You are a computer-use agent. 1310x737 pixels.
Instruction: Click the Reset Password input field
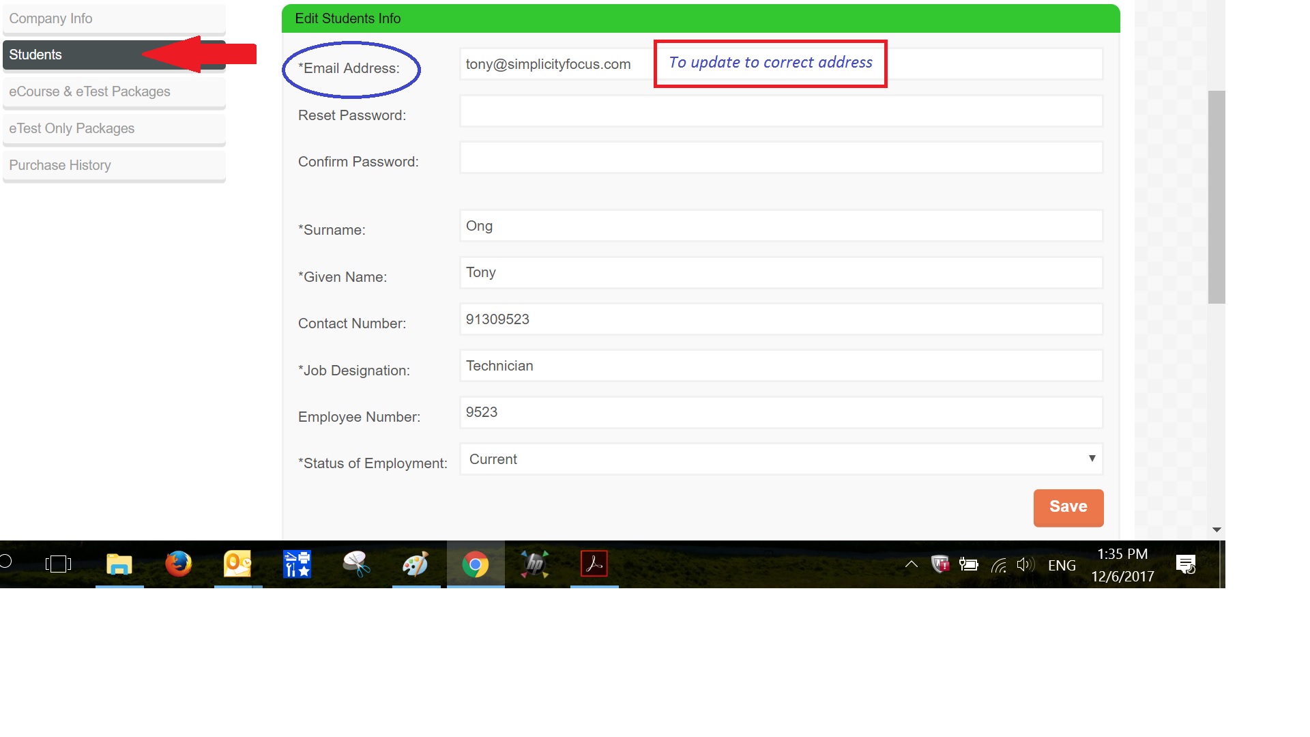[781, 111]
